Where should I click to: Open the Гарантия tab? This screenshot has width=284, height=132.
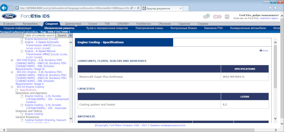pyautogui.click(x=184, y=24)
